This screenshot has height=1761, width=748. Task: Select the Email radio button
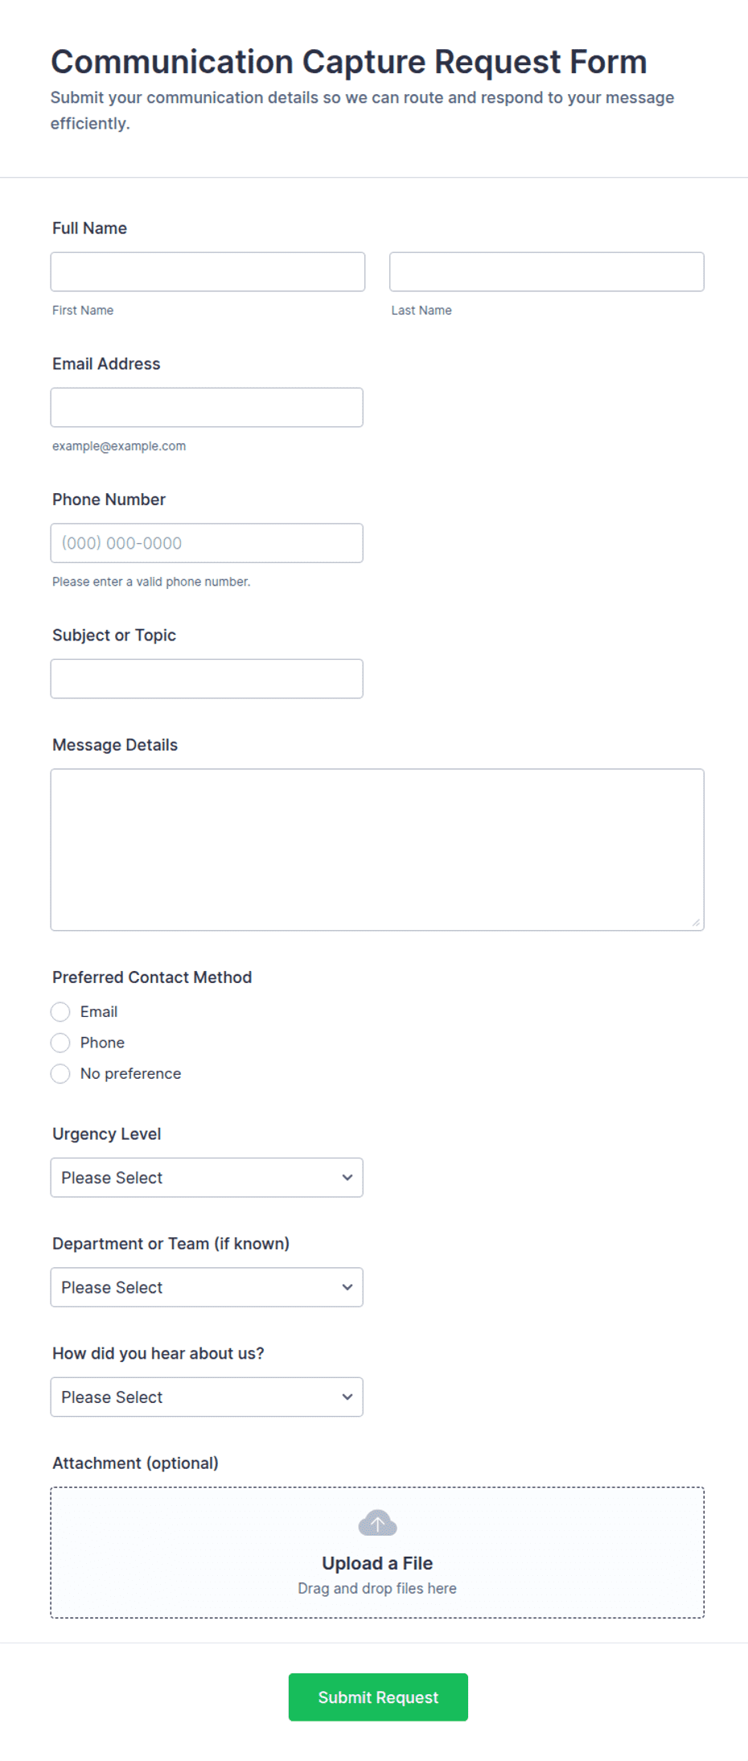(60, 1011)
